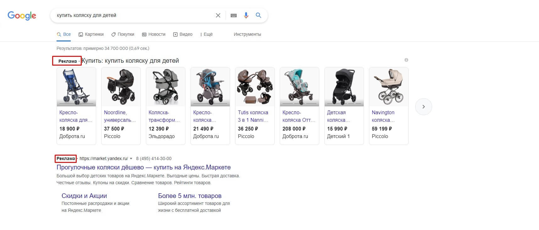Viewport: 539px width, 230px height.
Task: Expand the market.yandex.ru ad dropdown arrow
Action: click(x=131, y=159)
